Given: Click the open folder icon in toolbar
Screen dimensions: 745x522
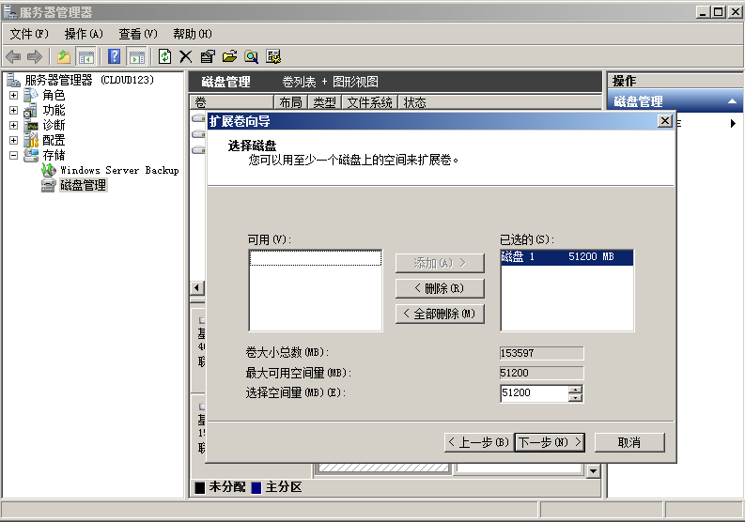Looking at the screenshot, I should coord(229,56).
